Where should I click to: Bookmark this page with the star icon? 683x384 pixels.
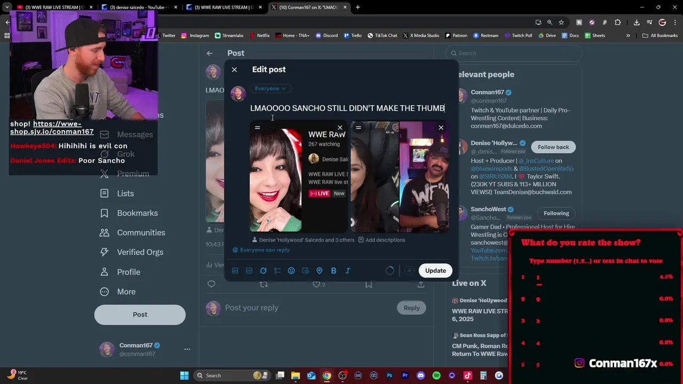pyautogui.click(x=561, y=22)
